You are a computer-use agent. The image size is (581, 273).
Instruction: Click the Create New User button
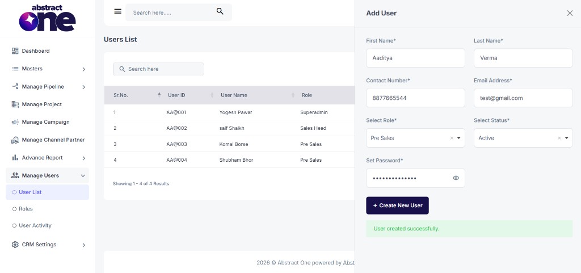point(397,205)
